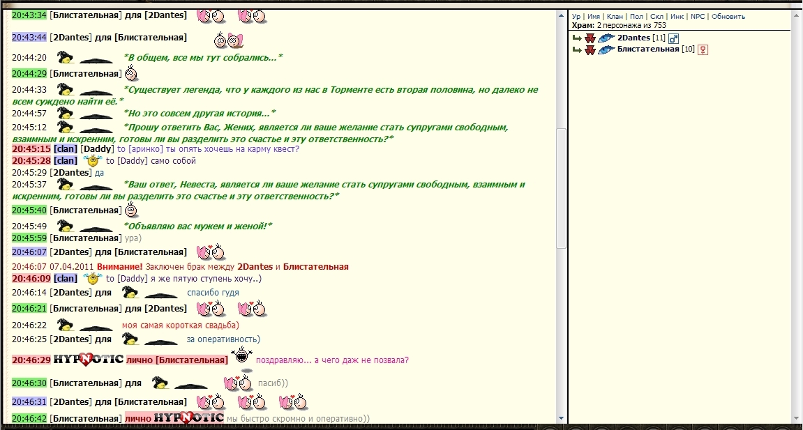The image size is (803, 430).
Task: Select Блистательная name in player list
Action: click(x=648, y=49)
